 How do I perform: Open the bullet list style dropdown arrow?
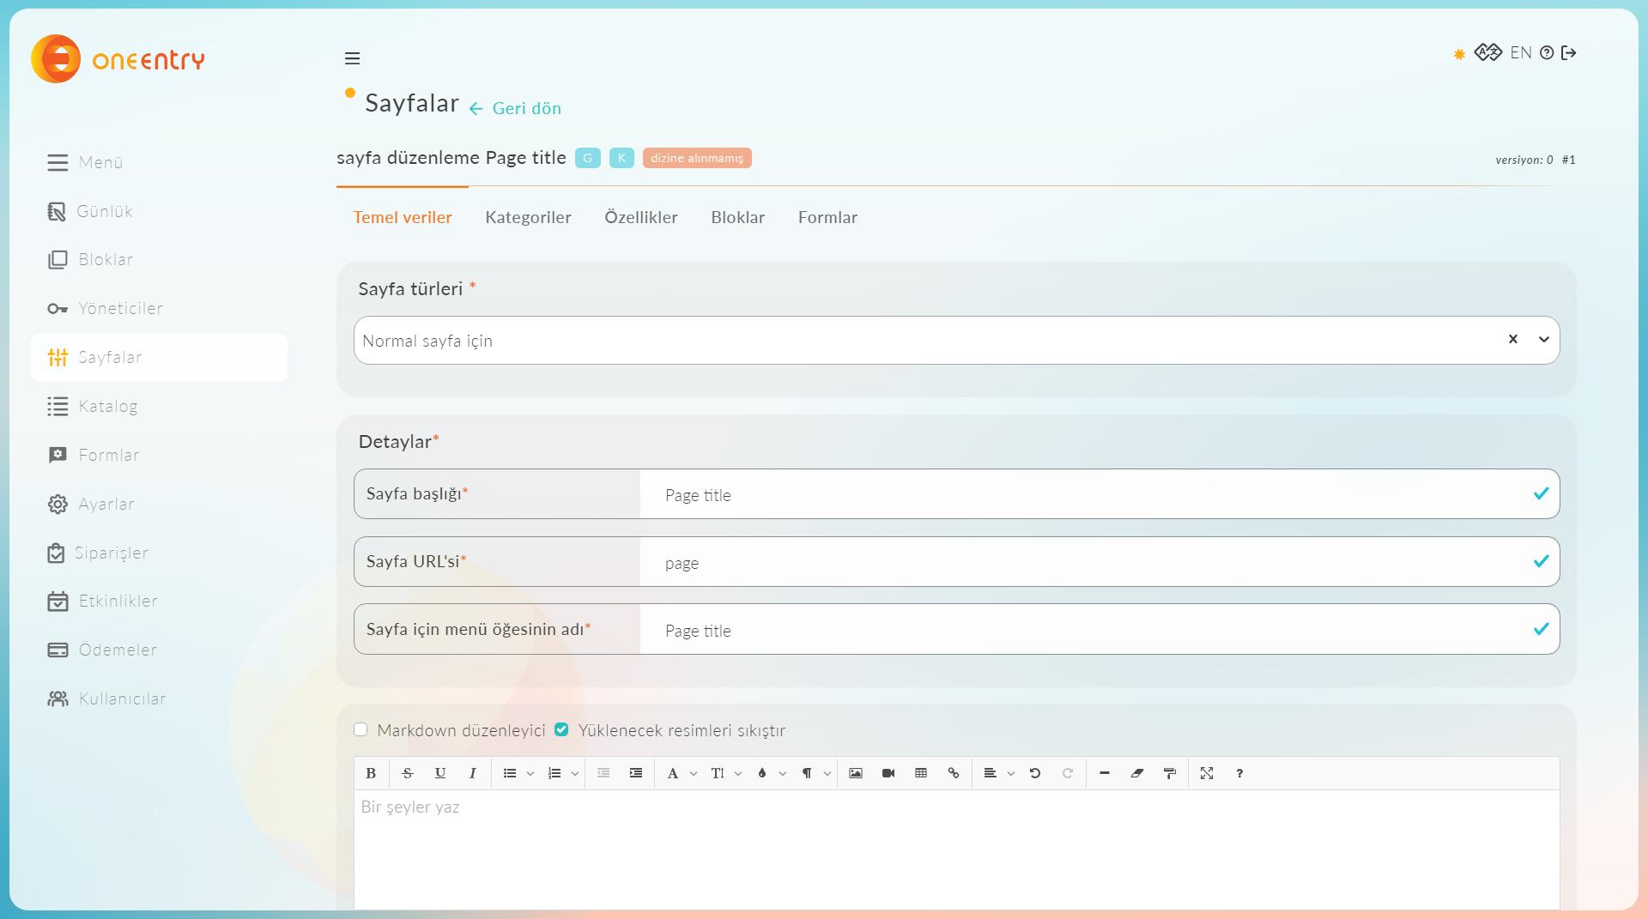click(x=530, y=774)
